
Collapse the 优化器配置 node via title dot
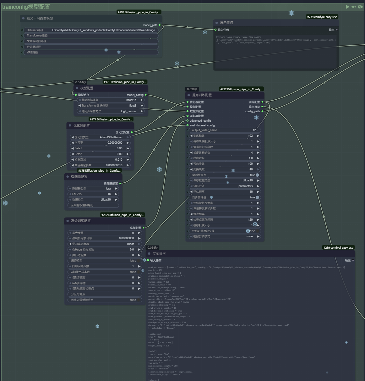tap(70, 125)
